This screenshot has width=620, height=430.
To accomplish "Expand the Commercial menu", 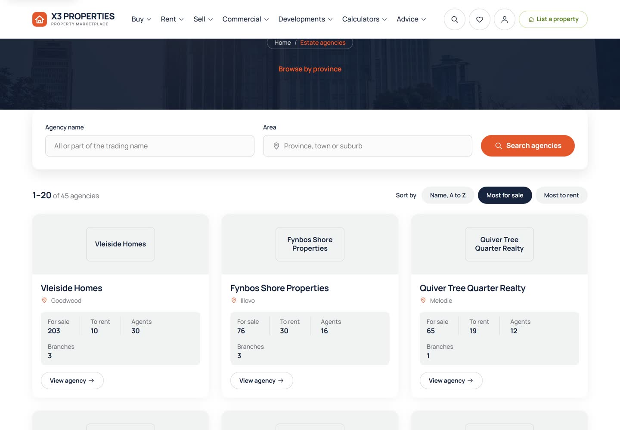I will (245, 19).
